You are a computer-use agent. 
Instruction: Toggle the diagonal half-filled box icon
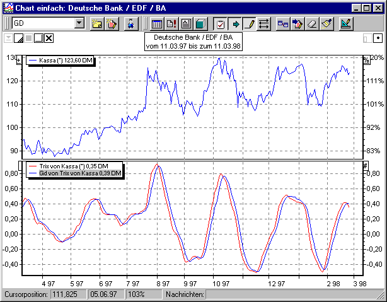(20, 38)
